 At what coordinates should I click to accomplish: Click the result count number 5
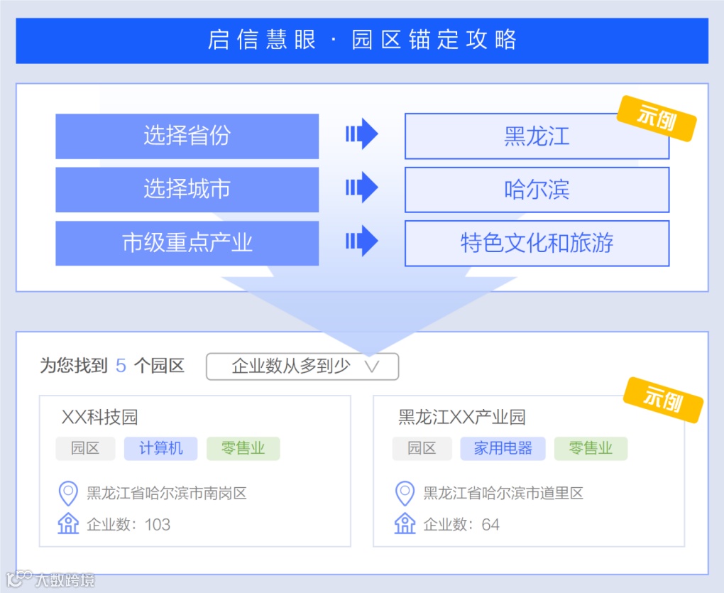click(x=121, y=366)
